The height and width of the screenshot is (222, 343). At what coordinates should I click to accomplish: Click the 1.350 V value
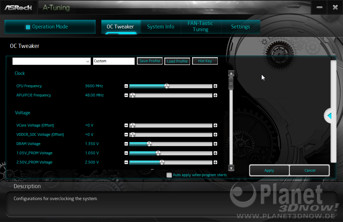(92, 144)
